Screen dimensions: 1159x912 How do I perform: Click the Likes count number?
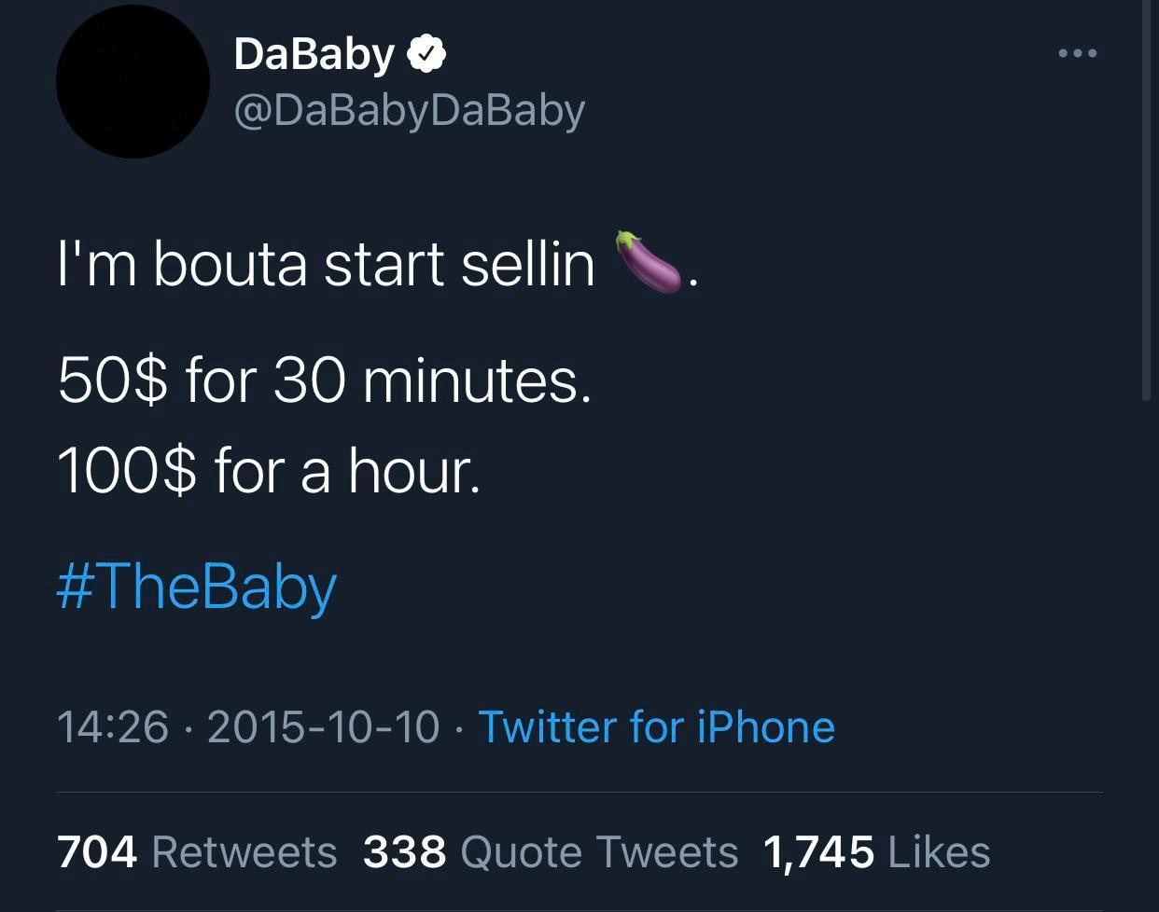click(818, 850)
